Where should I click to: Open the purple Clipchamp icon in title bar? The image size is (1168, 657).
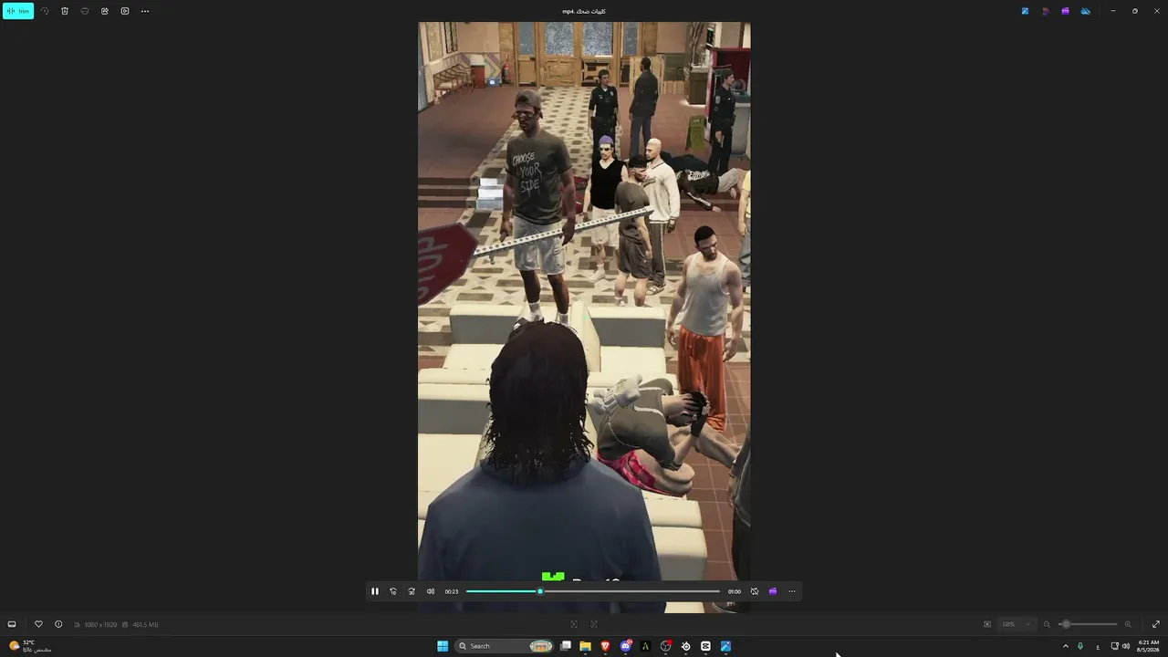[1065, 11]
